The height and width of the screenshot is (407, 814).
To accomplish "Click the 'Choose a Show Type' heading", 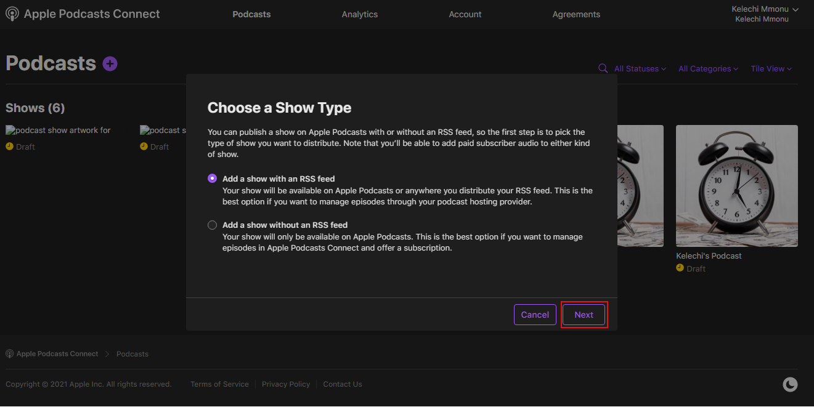I will pos(280,108).
